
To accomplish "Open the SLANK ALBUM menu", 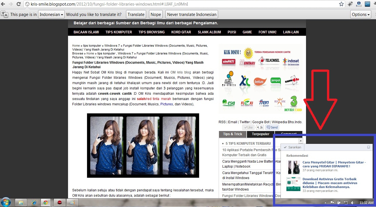I will tap(209, 32).
